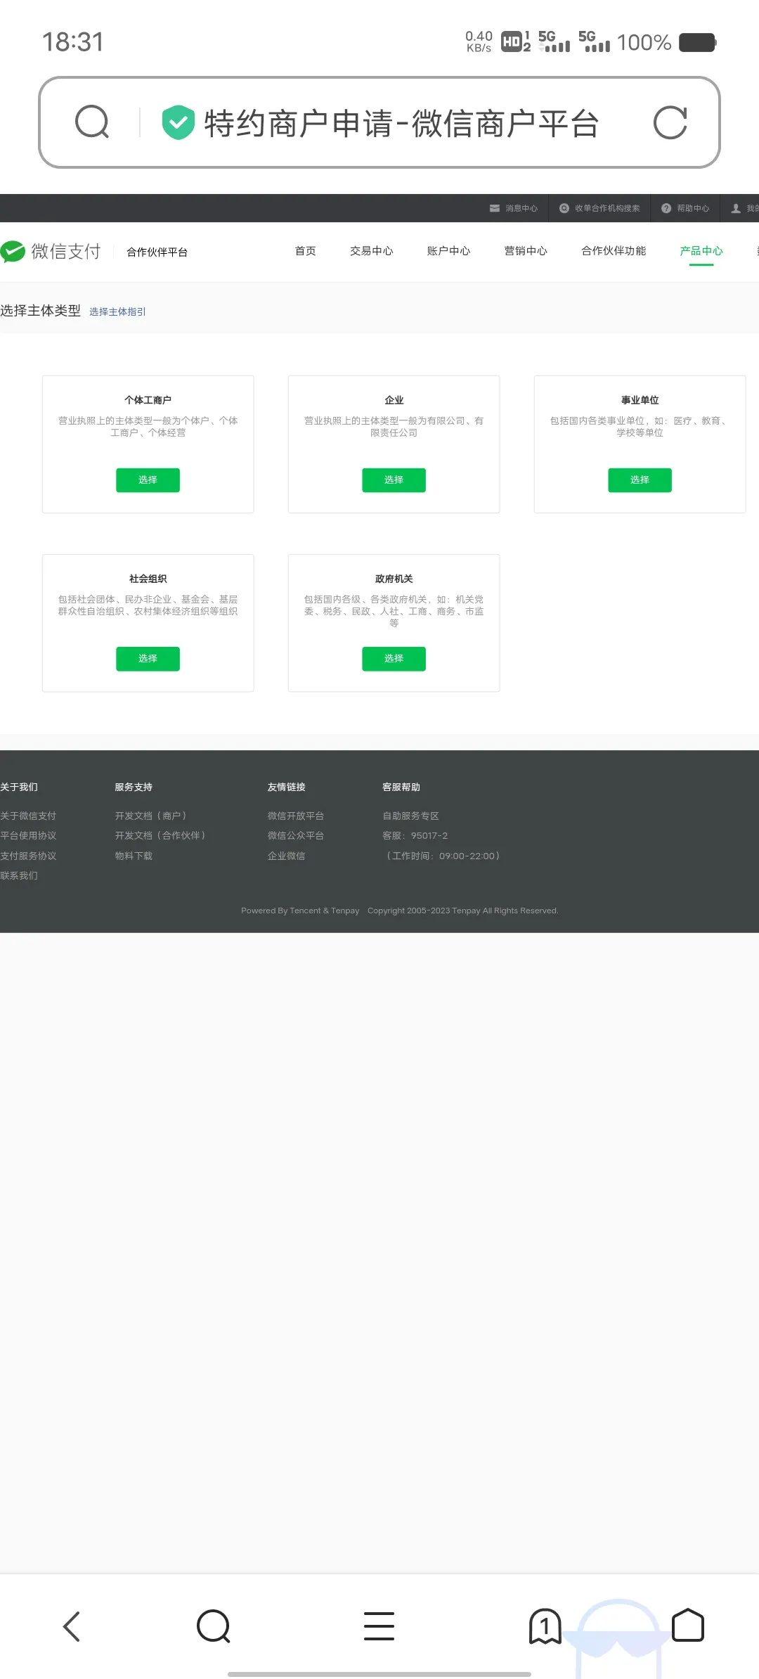Tap the bottom bar search icon

coord(214,1626)
